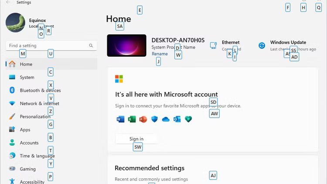Click the Ethernet monitor icon
327x184 pixels.
213,45
